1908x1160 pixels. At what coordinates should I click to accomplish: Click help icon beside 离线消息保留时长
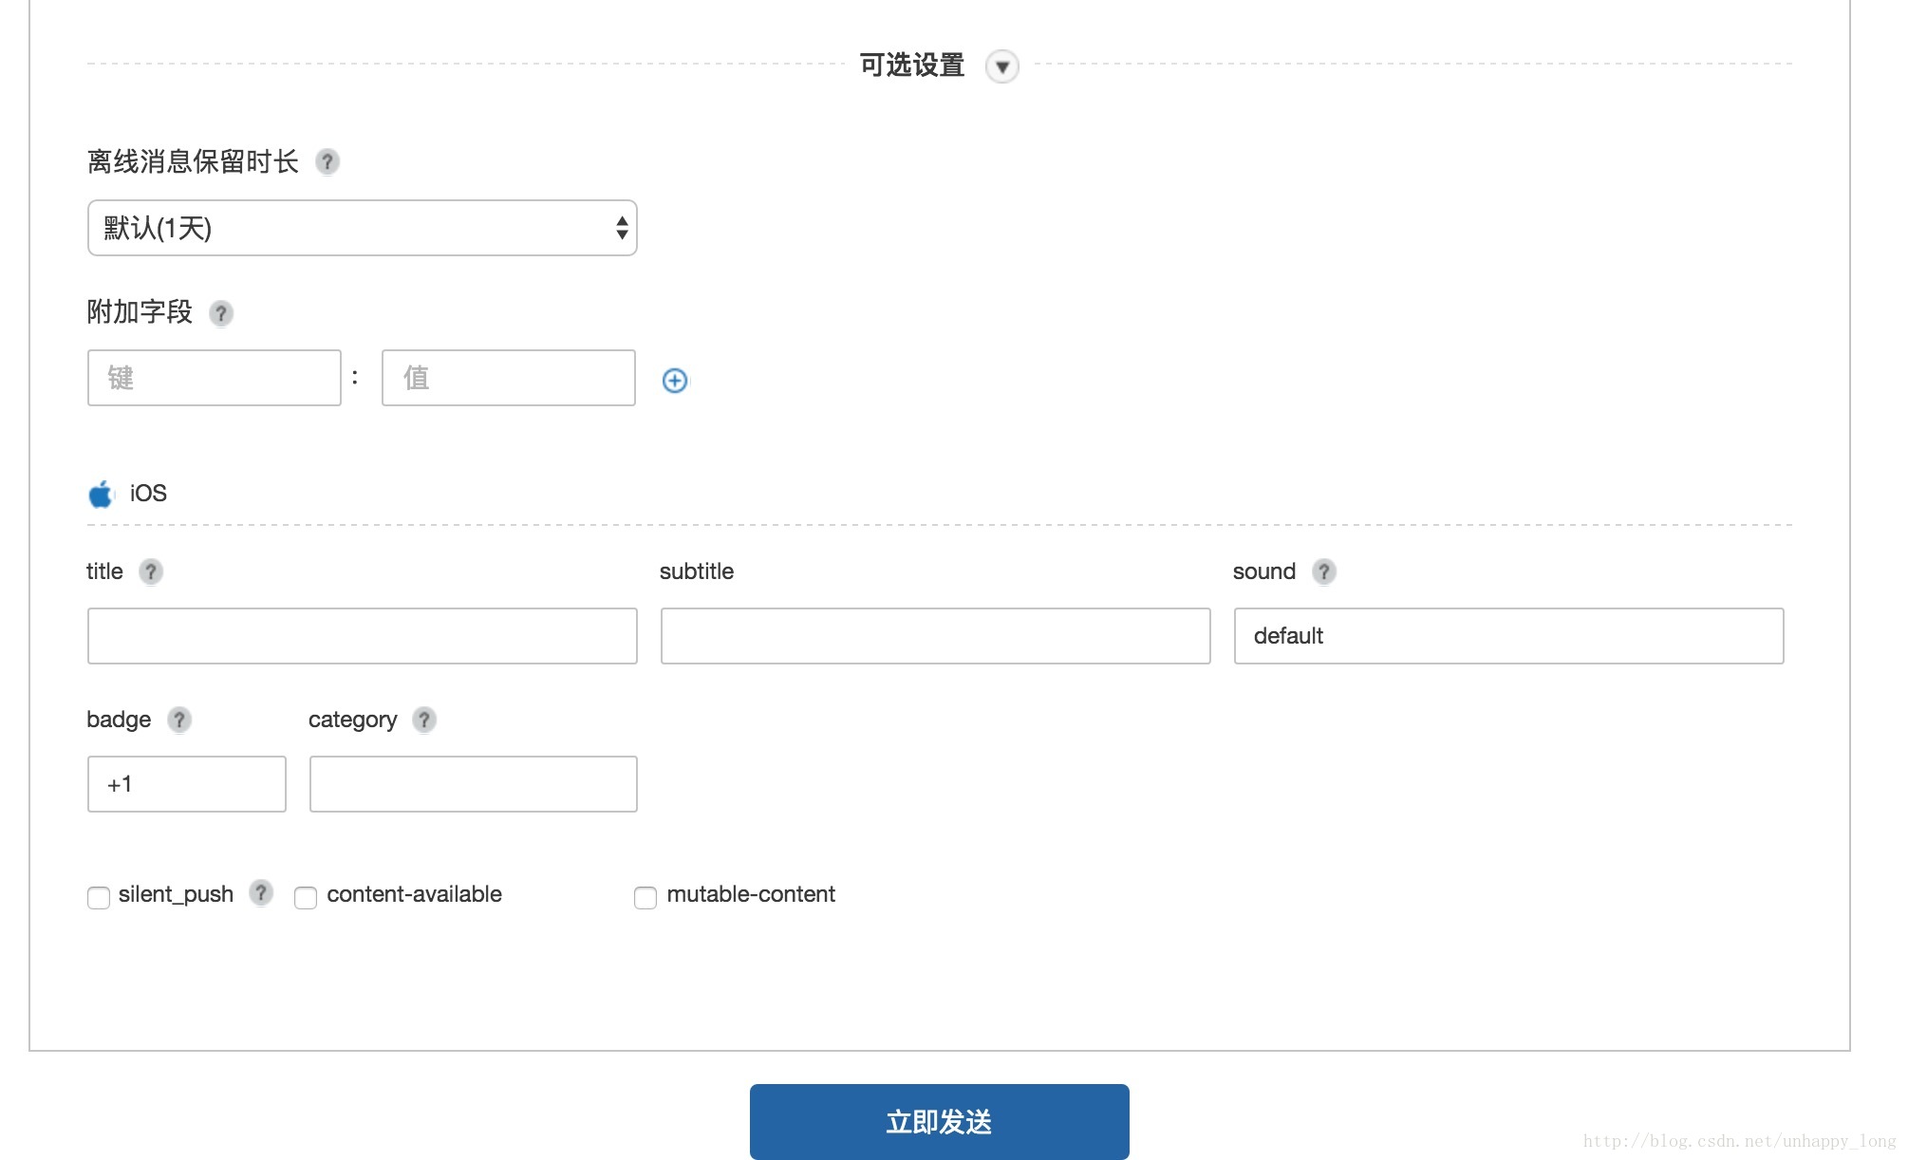(327, 162)
